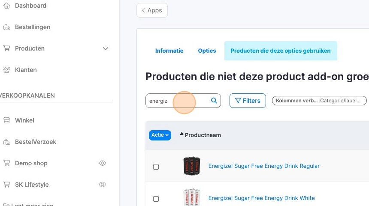Click the Dashboard home icon
Viewport: 369px width, 206px height.
[6, 6]
